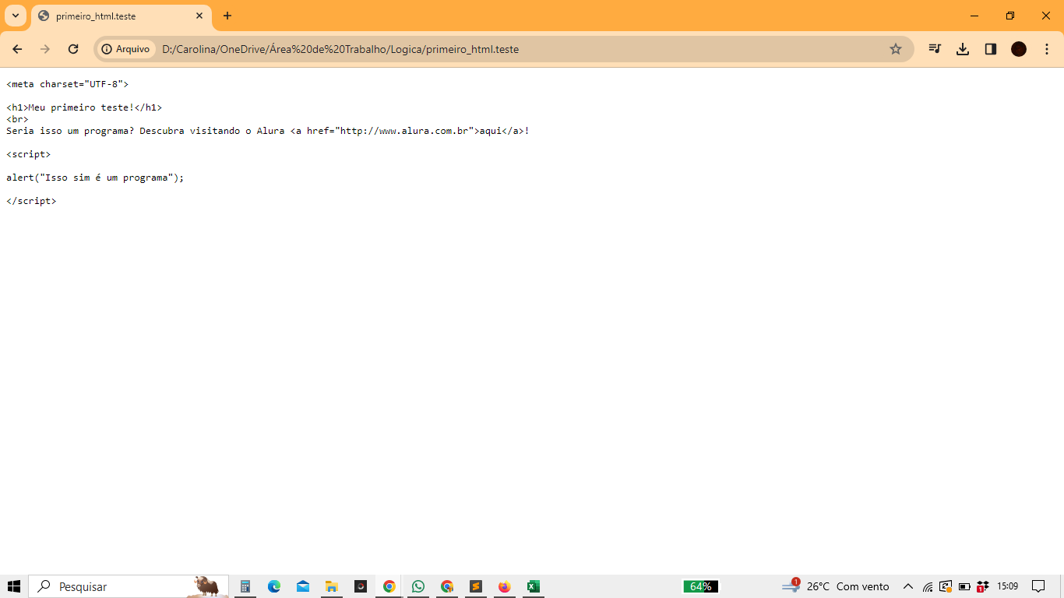Screen dimensions: 1064x598
Task: Open the clock showing 15:09
Action: [1008, 586]
